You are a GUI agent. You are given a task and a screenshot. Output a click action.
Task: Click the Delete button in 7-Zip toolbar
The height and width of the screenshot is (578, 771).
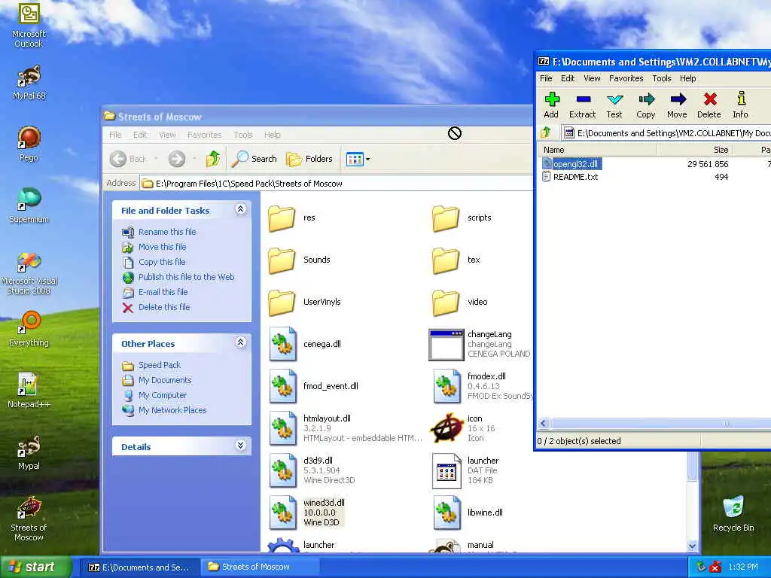coord(709,105)
